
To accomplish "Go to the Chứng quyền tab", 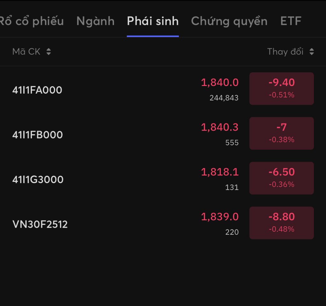I will point(229,21).
